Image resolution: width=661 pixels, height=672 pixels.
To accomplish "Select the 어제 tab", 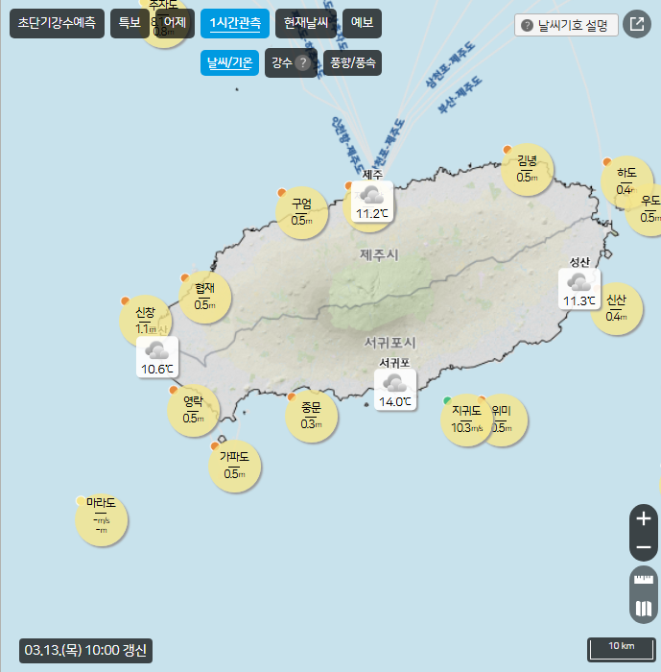I will click(x=176, y=23).
